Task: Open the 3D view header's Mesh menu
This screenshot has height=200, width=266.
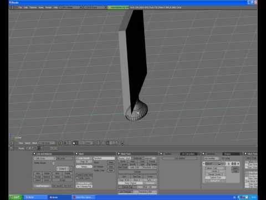Action: 34,143
